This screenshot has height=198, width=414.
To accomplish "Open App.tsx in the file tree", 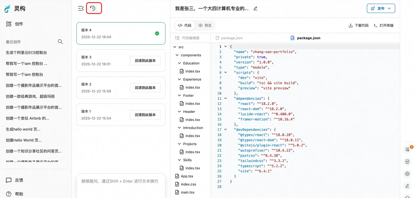I will point(187,176).
